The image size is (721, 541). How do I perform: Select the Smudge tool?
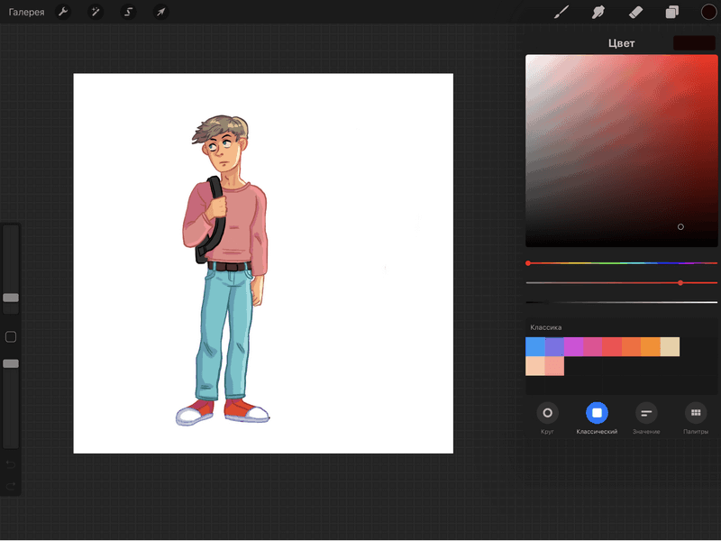(x=598, y=13)
